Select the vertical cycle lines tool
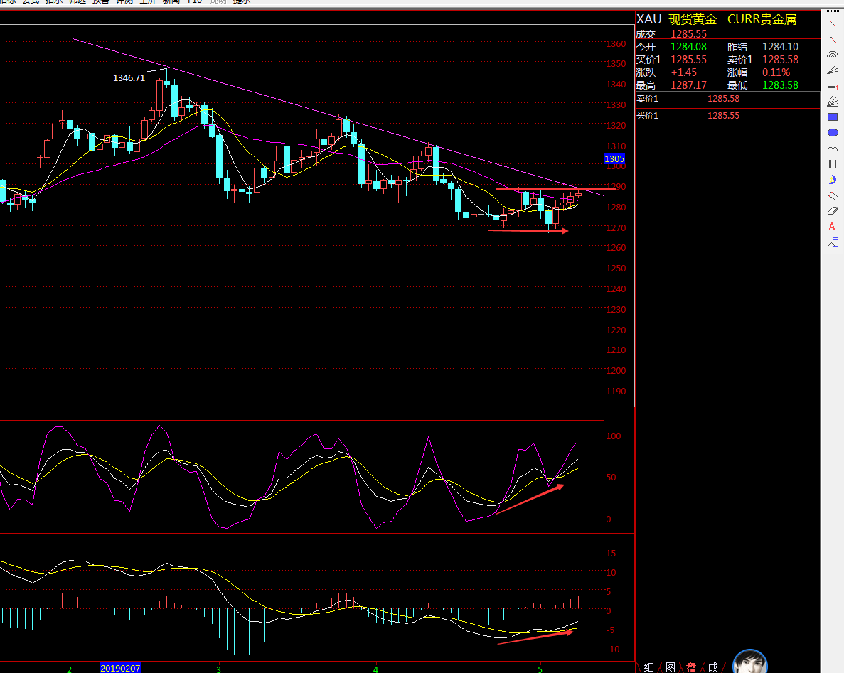 pyautogui.click(x=832, y=164)
